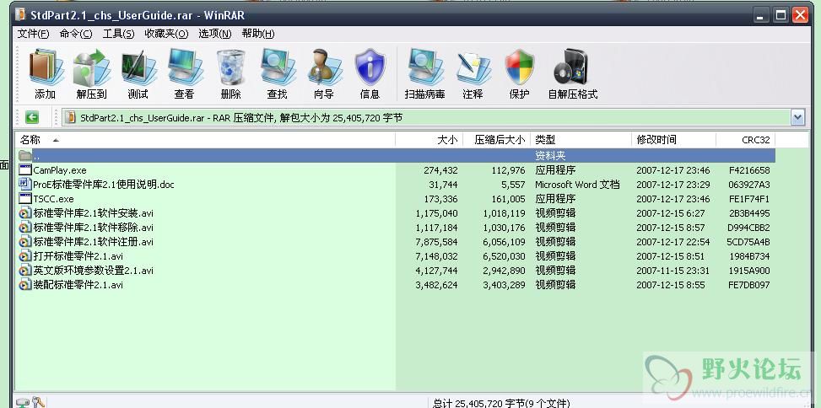Click the Comment (注释) toolbar icon
Screen dimensions: 821x408
click(x=473, y=67)
